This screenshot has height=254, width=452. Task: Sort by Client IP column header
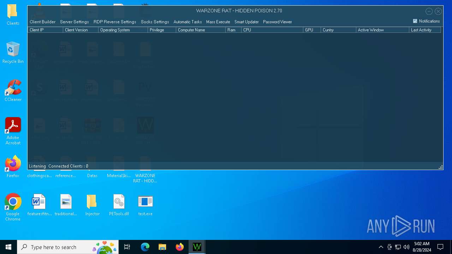point(45,30)
